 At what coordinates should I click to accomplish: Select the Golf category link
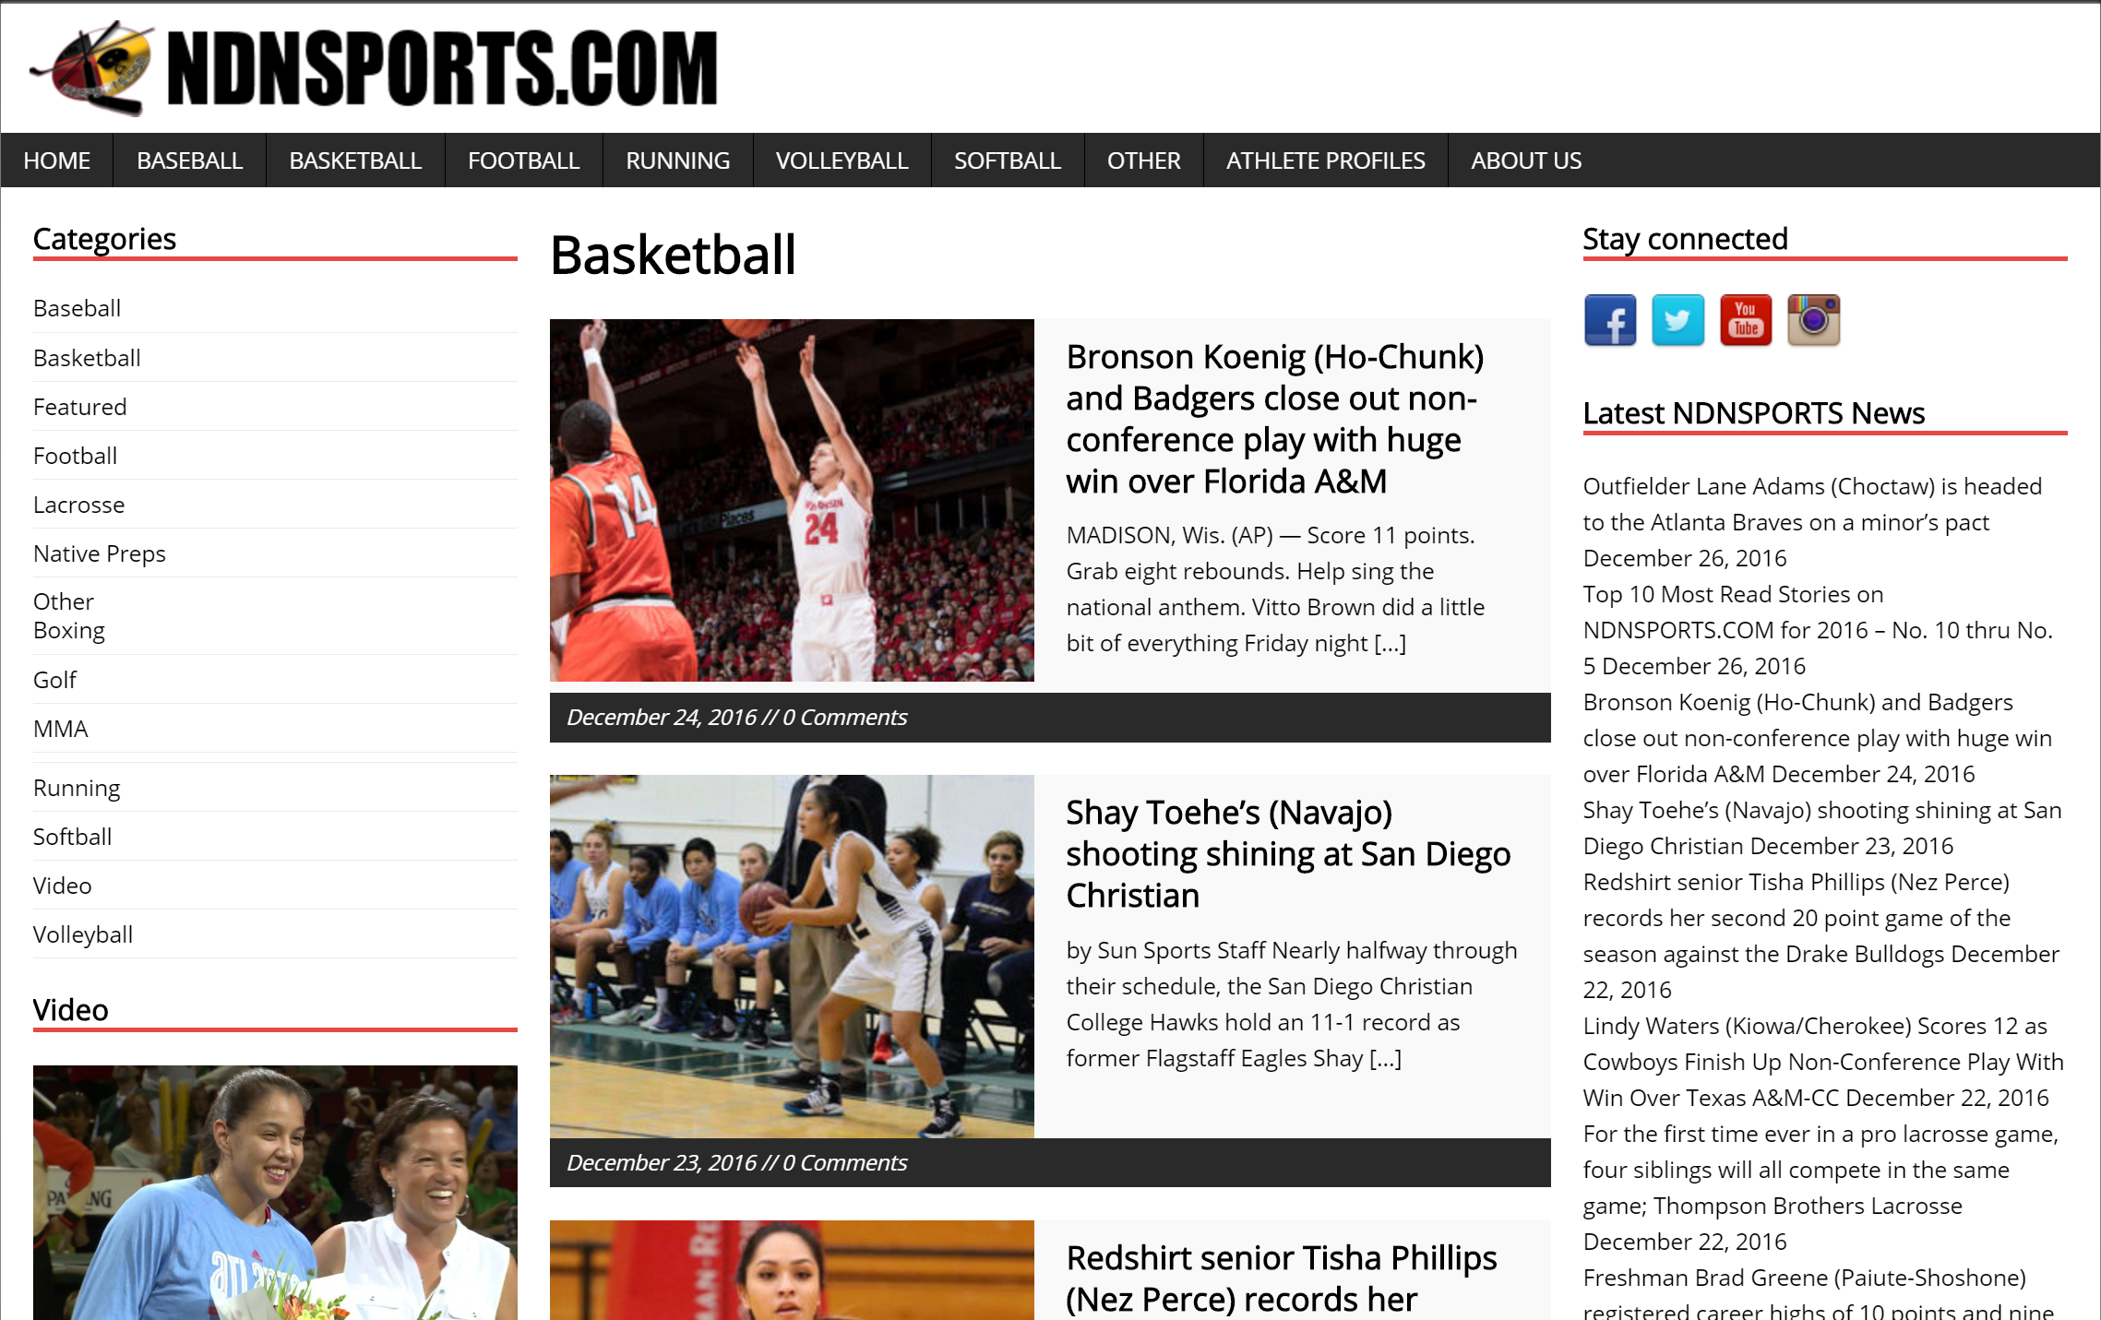[x=55, y=680]
